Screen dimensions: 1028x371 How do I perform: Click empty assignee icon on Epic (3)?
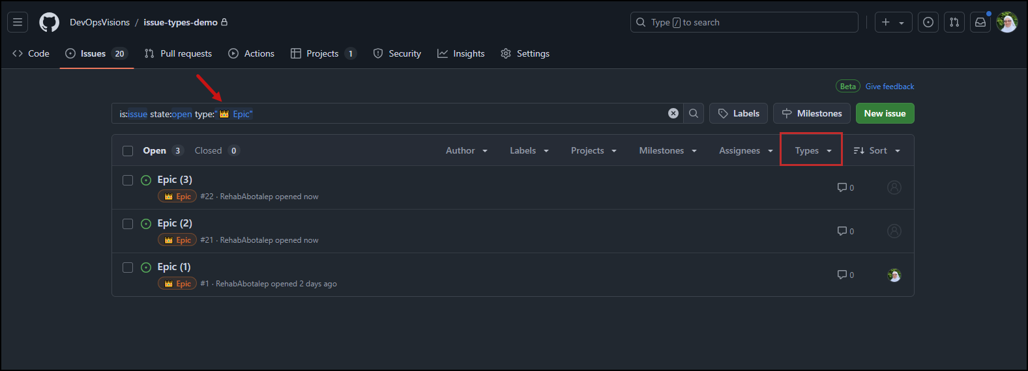(894, 187)
